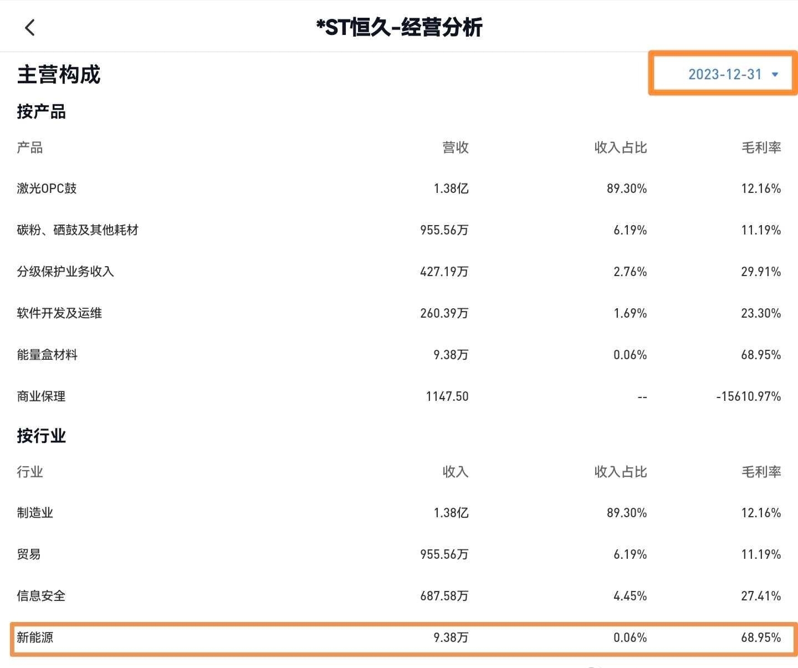Click 29.91% gross margin value
The width and height of the screenshot is (798, 668).
[x=761, y=272]
